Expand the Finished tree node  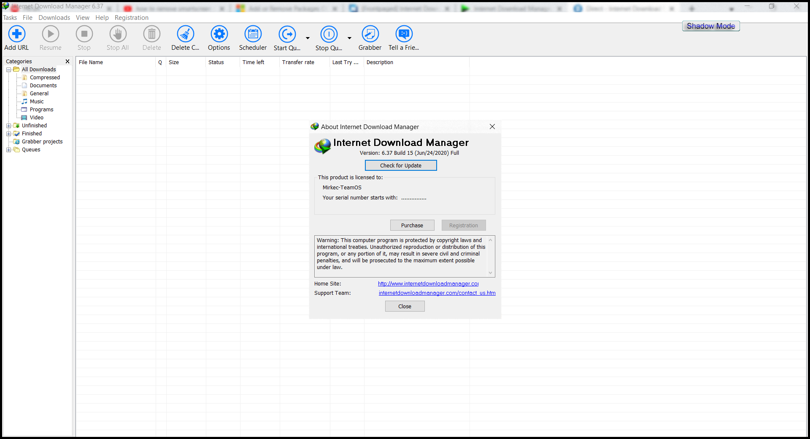click(8, 134)
